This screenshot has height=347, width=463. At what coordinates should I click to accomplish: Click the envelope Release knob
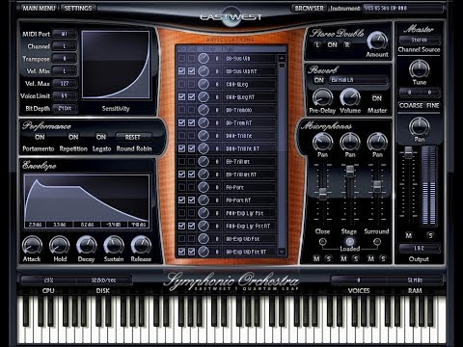point(141,246)
